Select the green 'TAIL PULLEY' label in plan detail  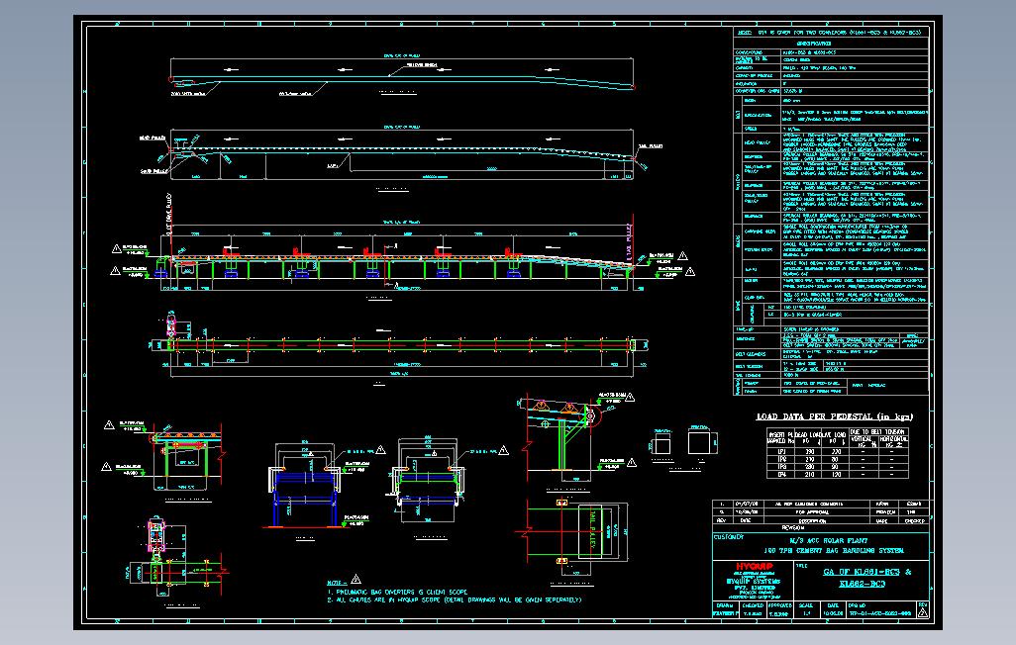point(592,529)
